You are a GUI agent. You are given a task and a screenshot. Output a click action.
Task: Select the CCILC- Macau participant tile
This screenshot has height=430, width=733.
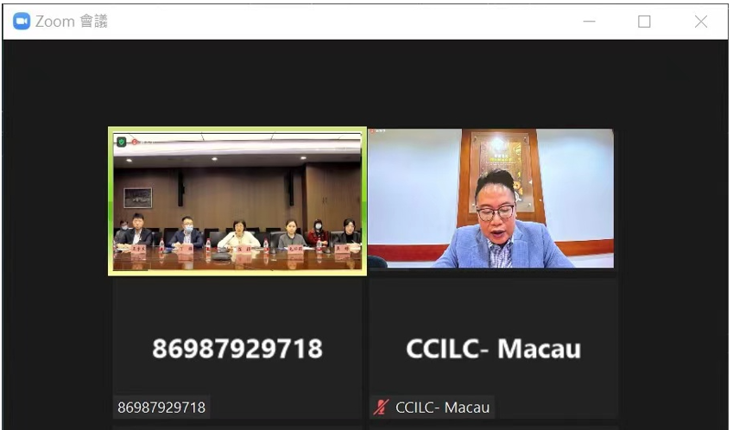(493, 350)
